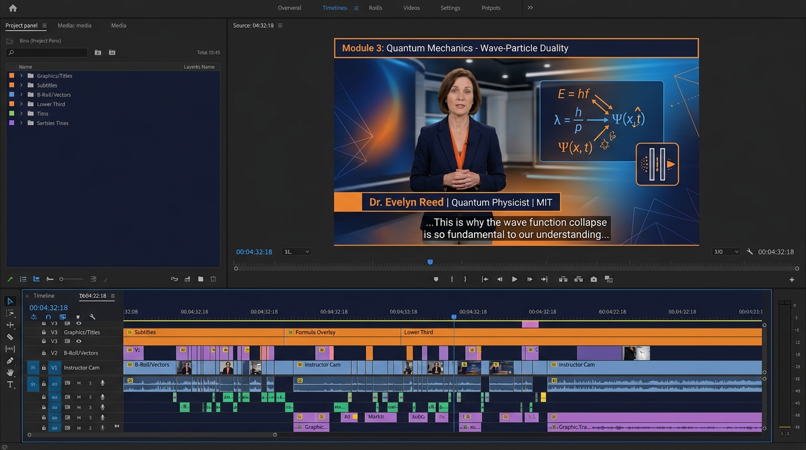
Task: Open the Oververal workspace tab
Action: pyautogui.click(x=289, y=8)
